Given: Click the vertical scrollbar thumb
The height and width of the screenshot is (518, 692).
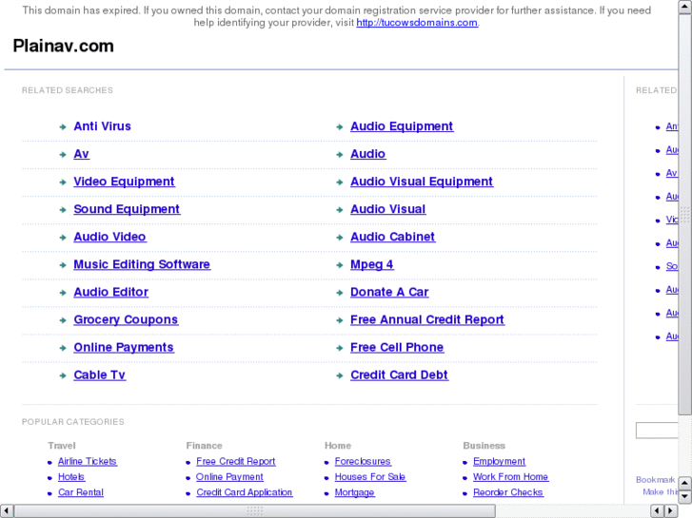Looking at the screenshot, I should [685, 215].
